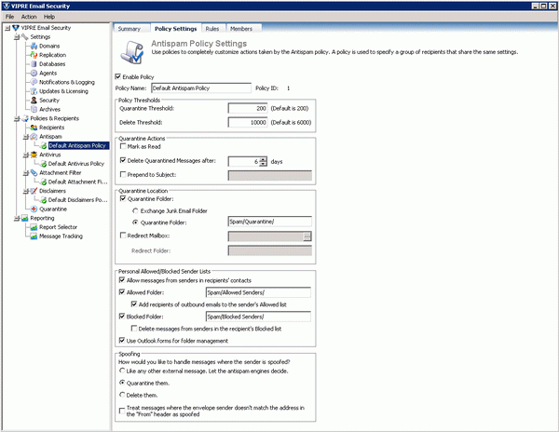Toggle Allow messages from senders in contacts
Image resolution: width=559 pixels, height=432 pixels.
(x=122, y=280)
